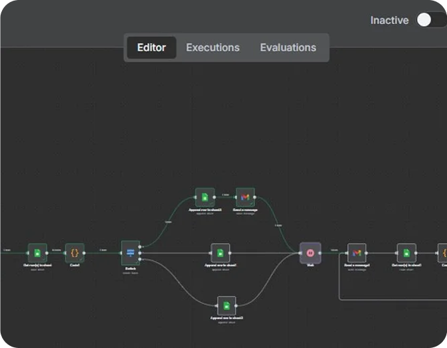Screen dimensions: 447x348
Task: Click the "Inactive" status label
Action: 389,20
